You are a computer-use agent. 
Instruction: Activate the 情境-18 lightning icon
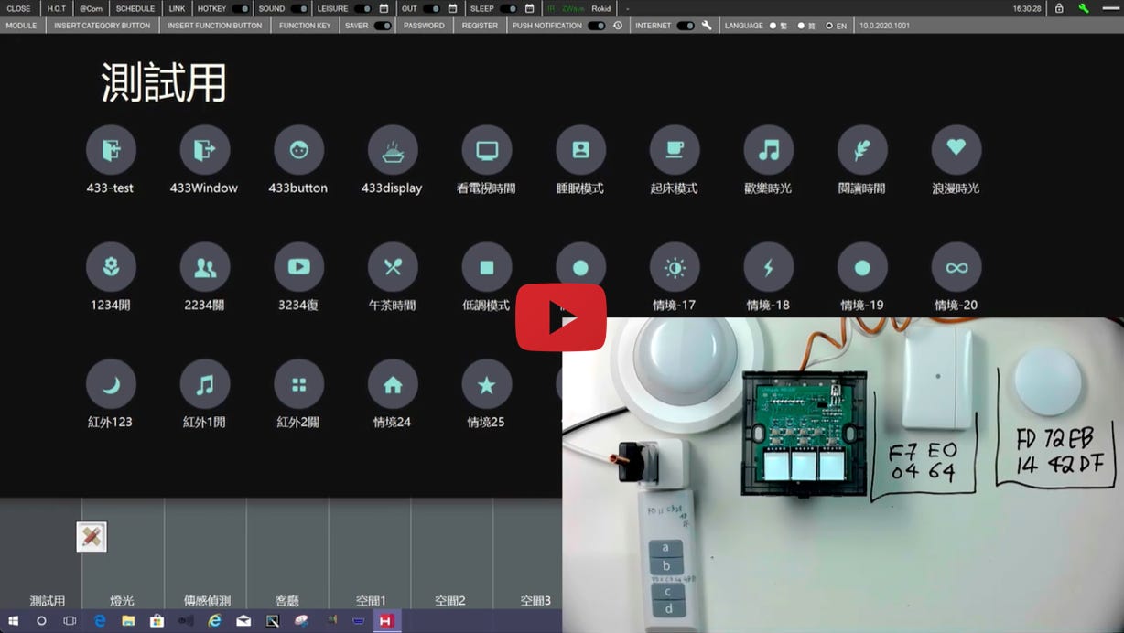(x=768, y=267)
